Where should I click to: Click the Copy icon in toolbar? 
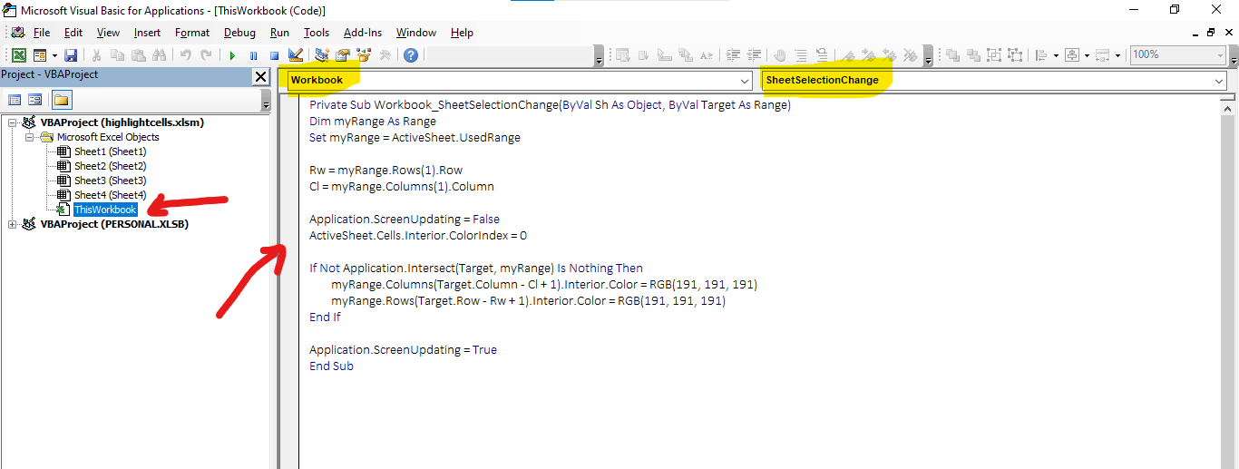(x=117, y=55)
